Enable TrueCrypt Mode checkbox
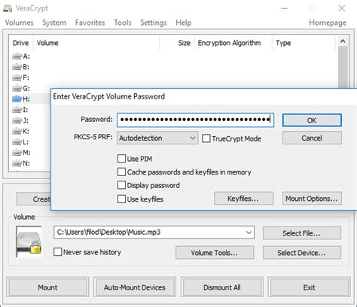This screenshot has width=357, height=307. click(206, 138)
